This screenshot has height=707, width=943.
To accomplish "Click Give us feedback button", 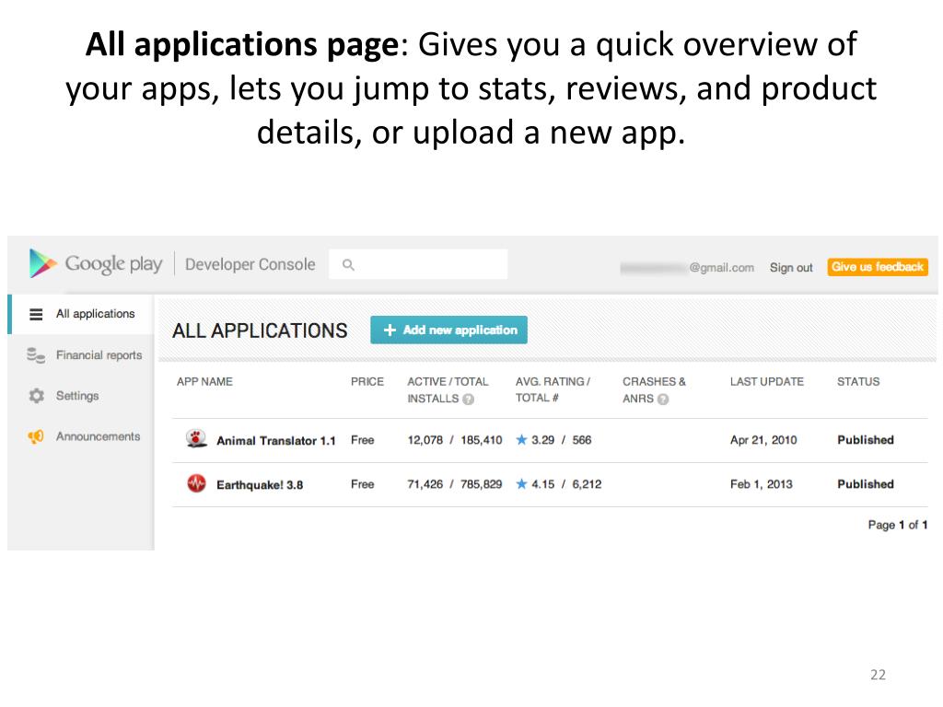I will pos(877,267).
